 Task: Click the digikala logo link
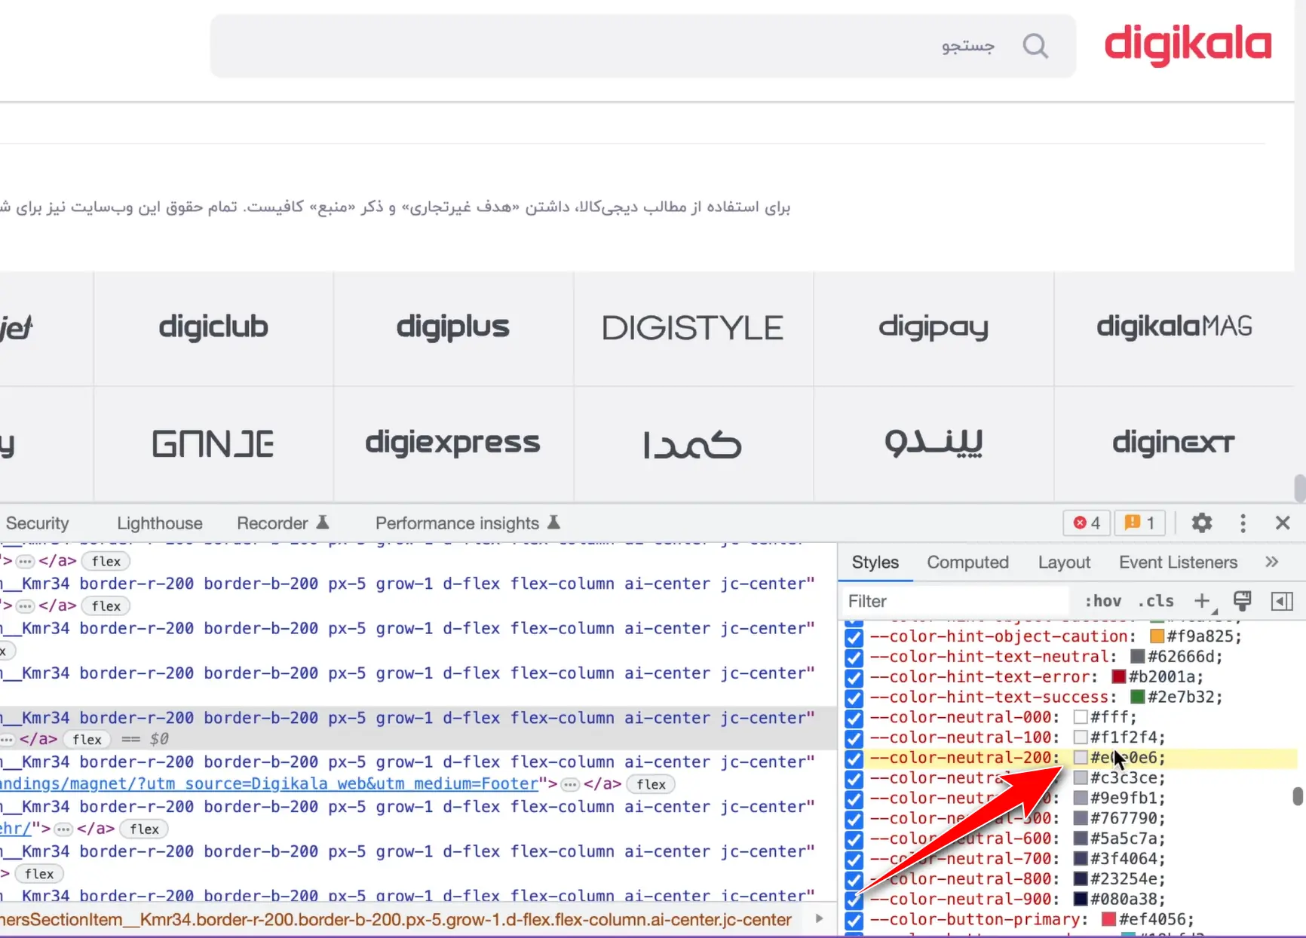point(1188,45)
